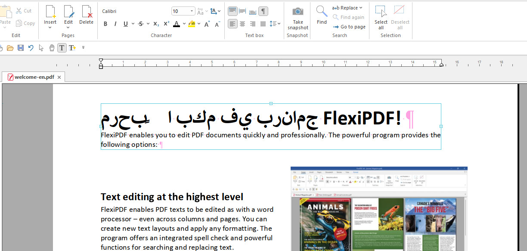Toggle bold formatting

coord(105,24)
